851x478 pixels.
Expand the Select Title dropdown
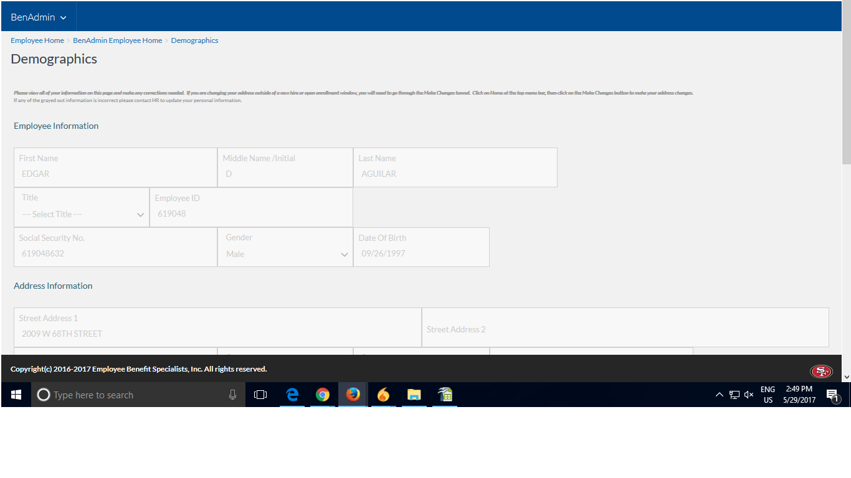[x=82, y=214]
